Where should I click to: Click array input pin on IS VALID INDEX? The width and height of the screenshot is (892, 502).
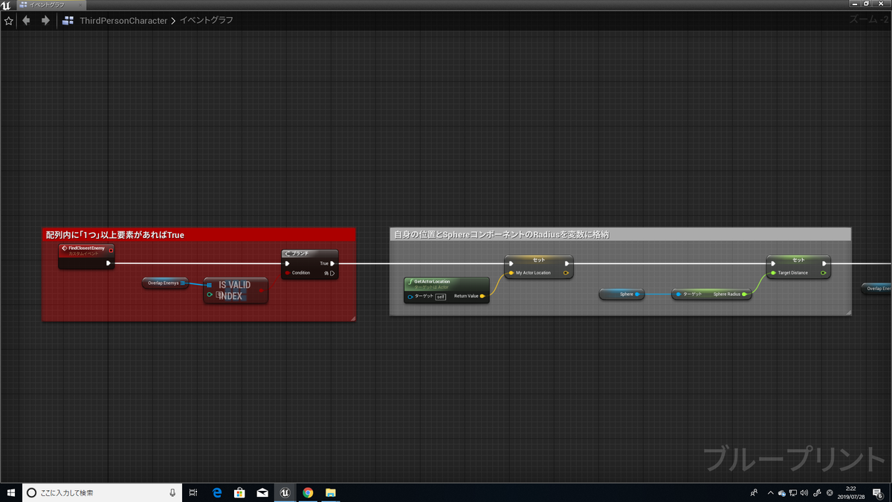pyautogui.click(x=210, y=284)
